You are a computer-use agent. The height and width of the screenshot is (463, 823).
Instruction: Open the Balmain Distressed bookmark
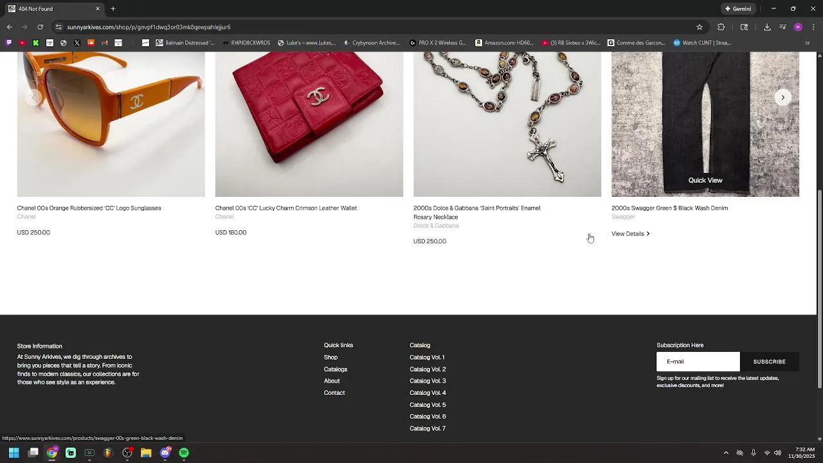click(x=185, y=43)
